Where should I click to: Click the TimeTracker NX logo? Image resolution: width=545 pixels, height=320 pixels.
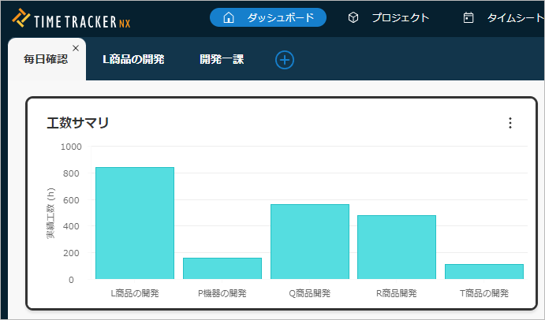73,18
